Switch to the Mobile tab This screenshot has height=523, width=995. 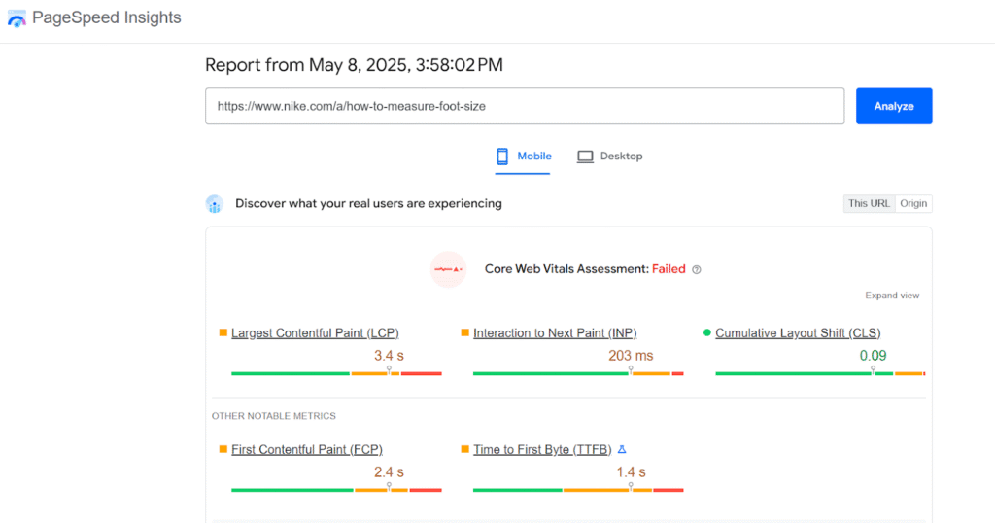(x=523, y=157)
